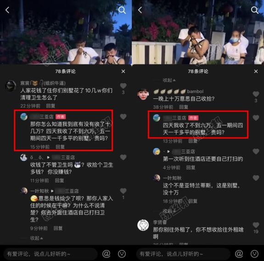Reply to the 22分钟前 comment

[51, 106]
